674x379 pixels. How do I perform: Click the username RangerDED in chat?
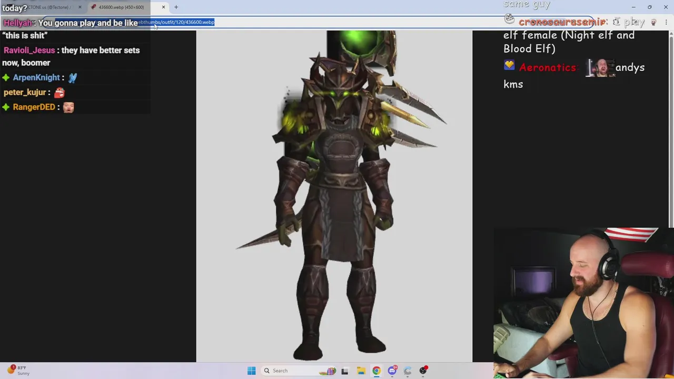click(x=34, y=107)
